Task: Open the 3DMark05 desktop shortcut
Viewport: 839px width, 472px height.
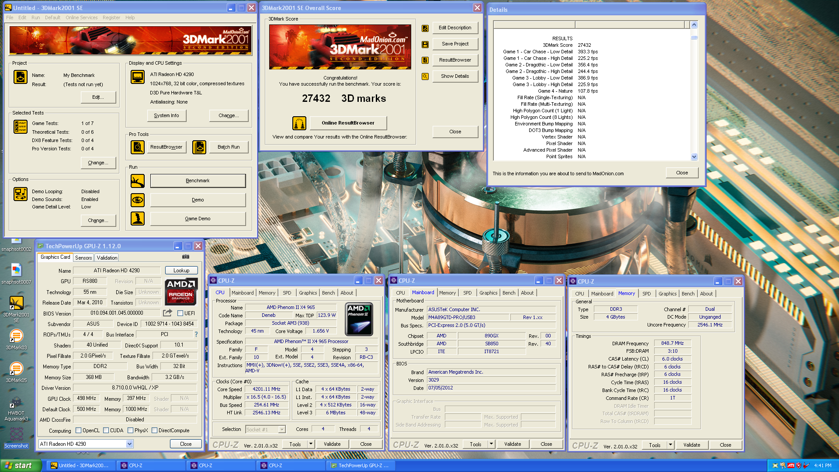Action: click(16, 372)
